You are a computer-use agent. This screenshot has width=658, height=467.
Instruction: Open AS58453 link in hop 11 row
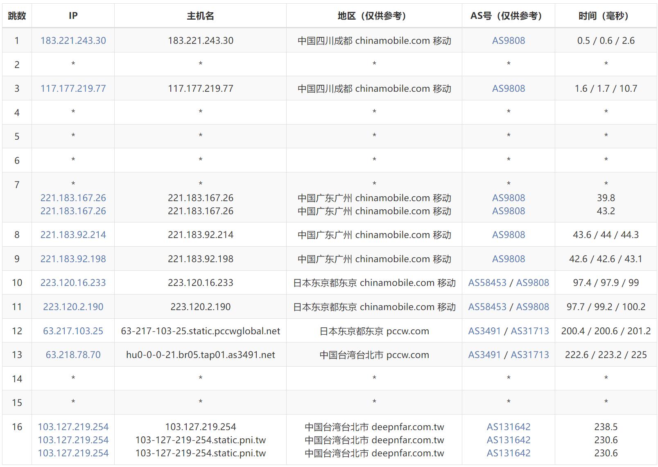point(487,307)
